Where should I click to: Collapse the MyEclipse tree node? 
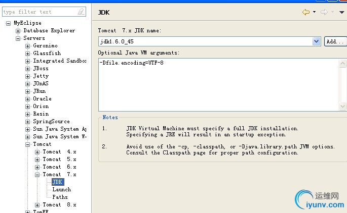coord(8,23)
